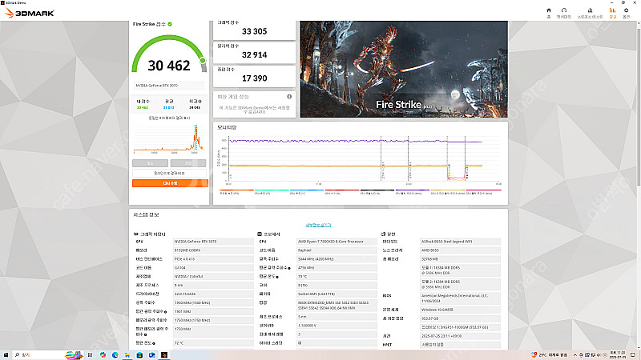Click the physics score value 32 914
Viewport: 641px width, 360px height.
point(254,54)
